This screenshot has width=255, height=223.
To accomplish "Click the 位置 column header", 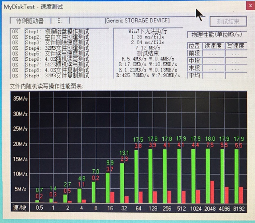I will (x=194, y=46).
